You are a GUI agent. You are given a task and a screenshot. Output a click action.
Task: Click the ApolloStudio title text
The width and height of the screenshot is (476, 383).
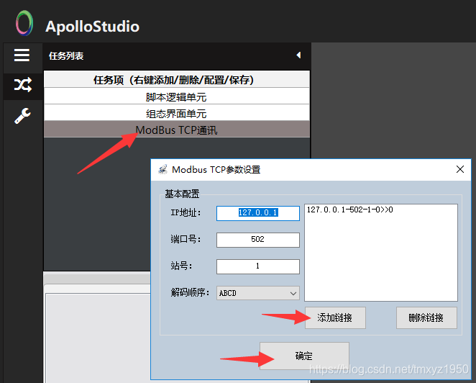click(x=92, y=27)
